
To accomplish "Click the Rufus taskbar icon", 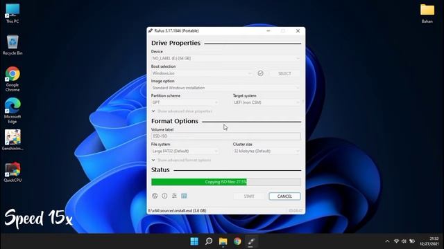I will (251, 241).
